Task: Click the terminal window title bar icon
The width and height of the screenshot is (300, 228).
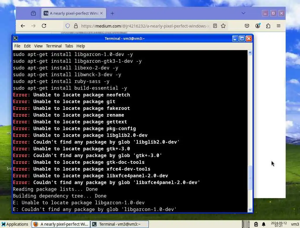Action: point(16,38)
